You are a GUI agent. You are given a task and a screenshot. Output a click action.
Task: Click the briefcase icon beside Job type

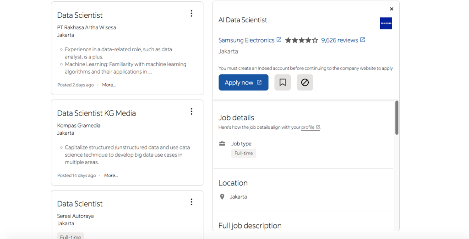[x=222, y=143]
